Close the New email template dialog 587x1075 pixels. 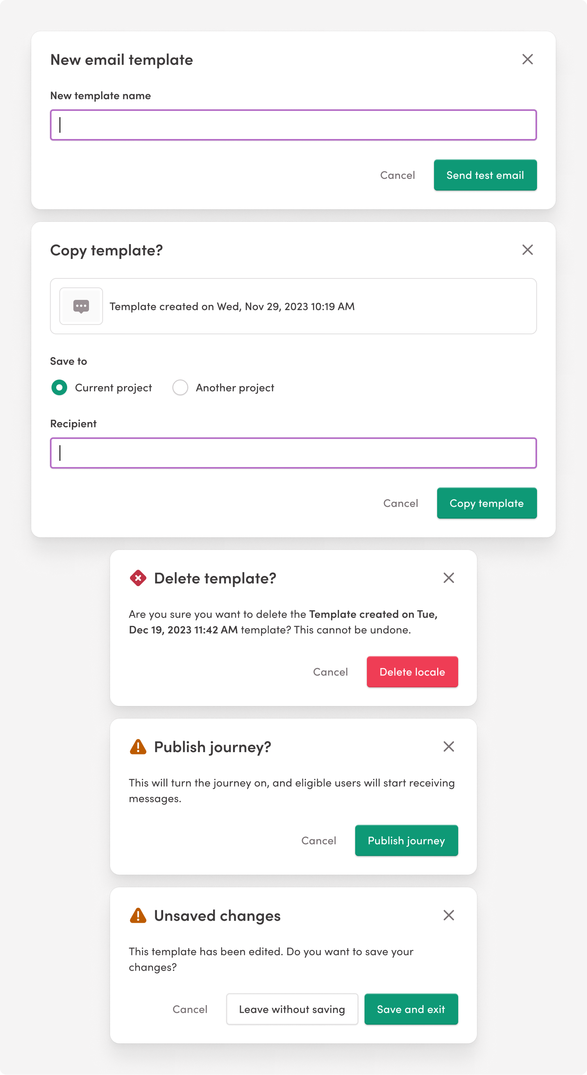coord(527,59)
